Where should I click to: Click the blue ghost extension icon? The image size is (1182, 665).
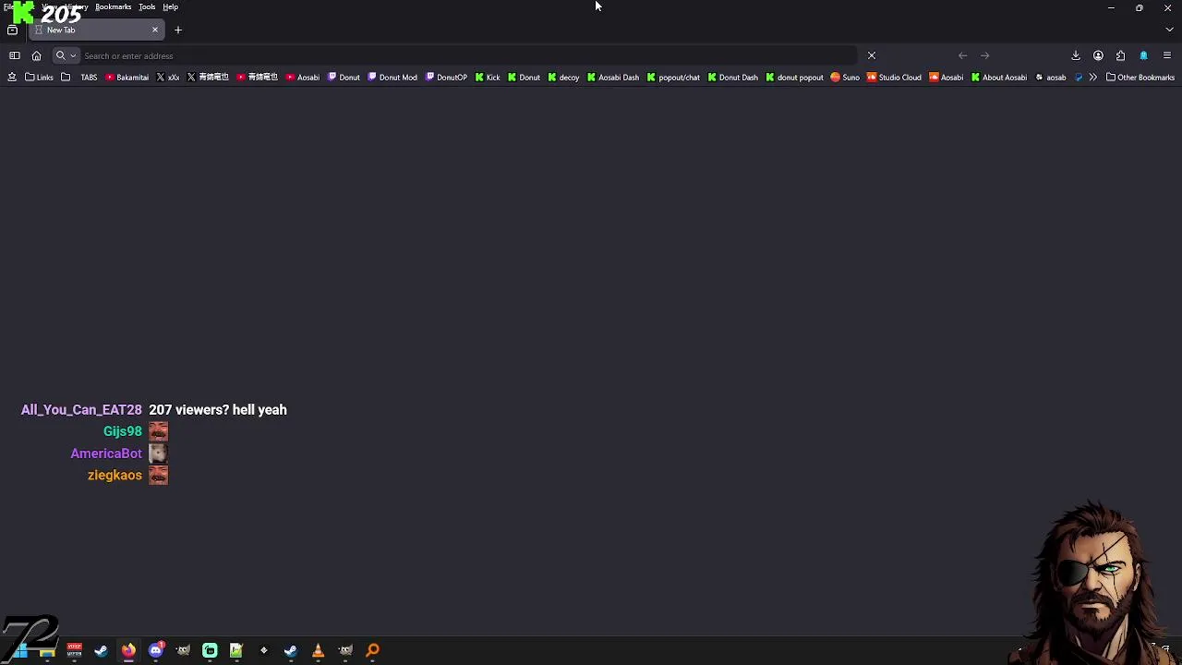(1143, 55)
